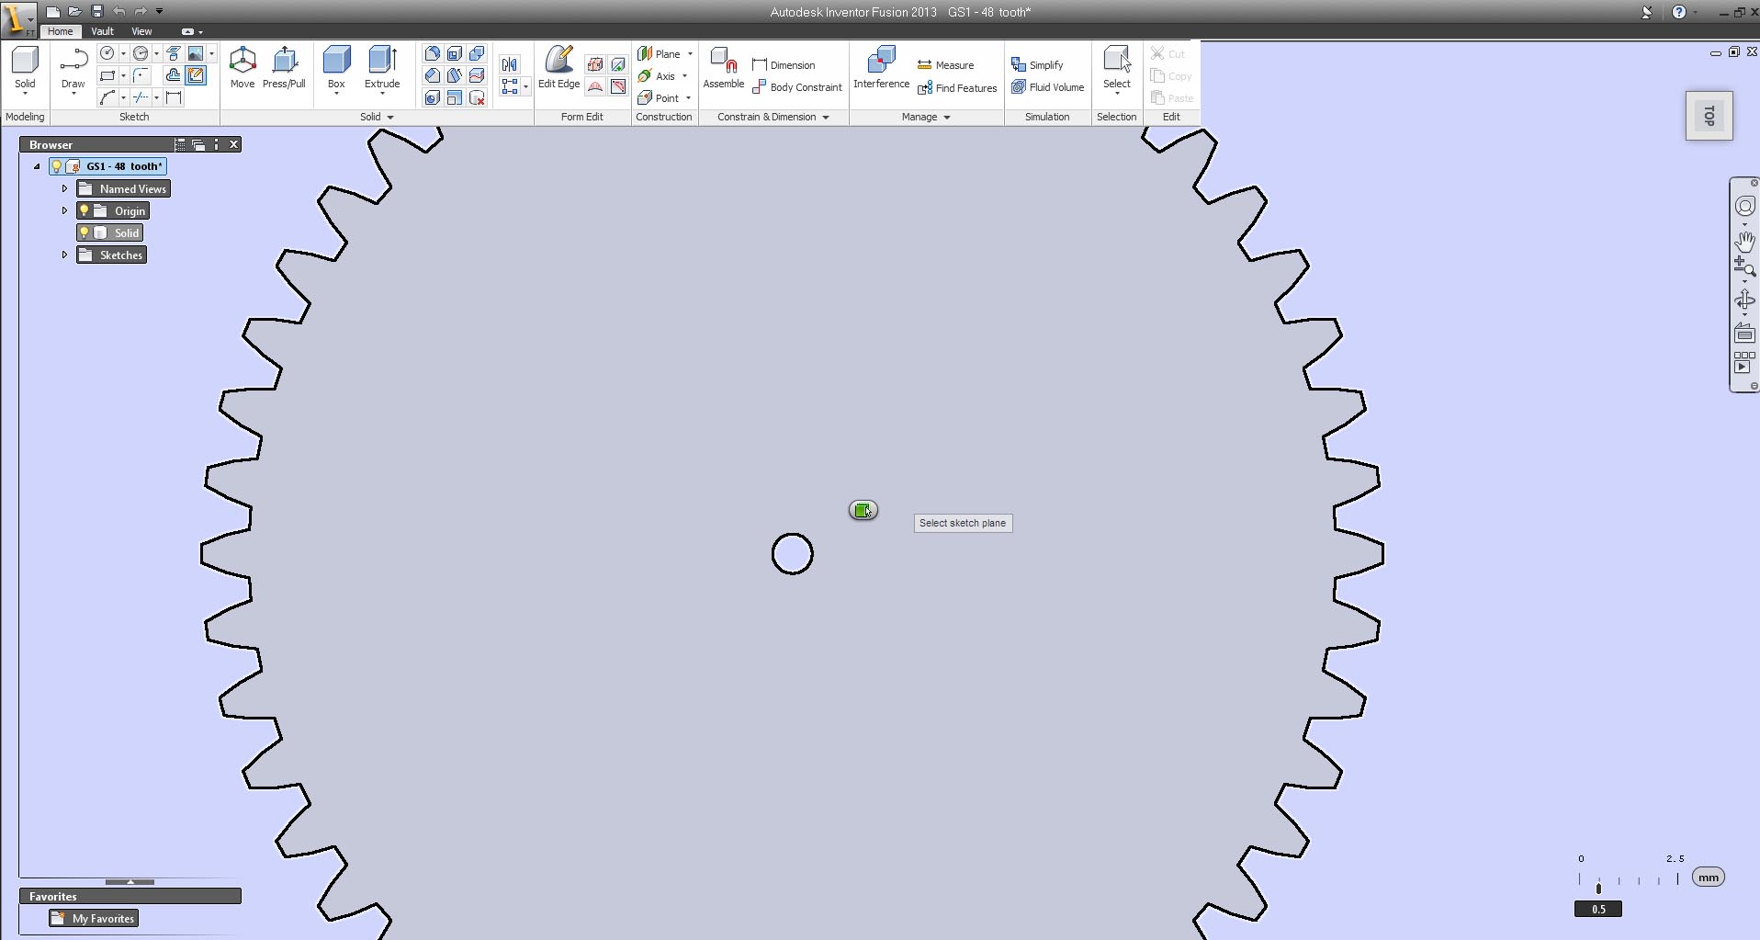The width and height of the screenshot is (1760, 940).
Task: Open the View ribbon tab
Action: (141, 31)
